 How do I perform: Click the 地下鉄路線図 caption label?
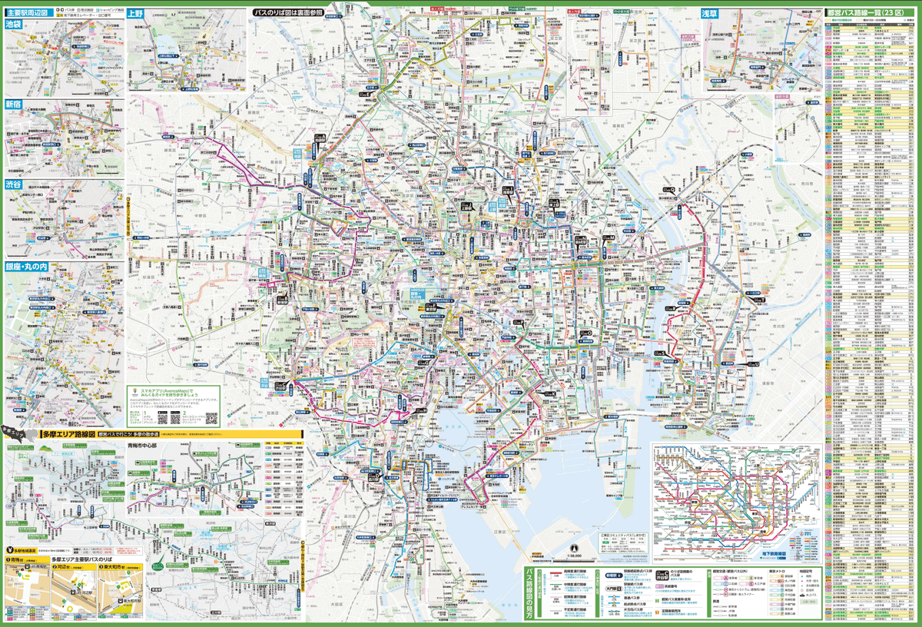[773, 553]
